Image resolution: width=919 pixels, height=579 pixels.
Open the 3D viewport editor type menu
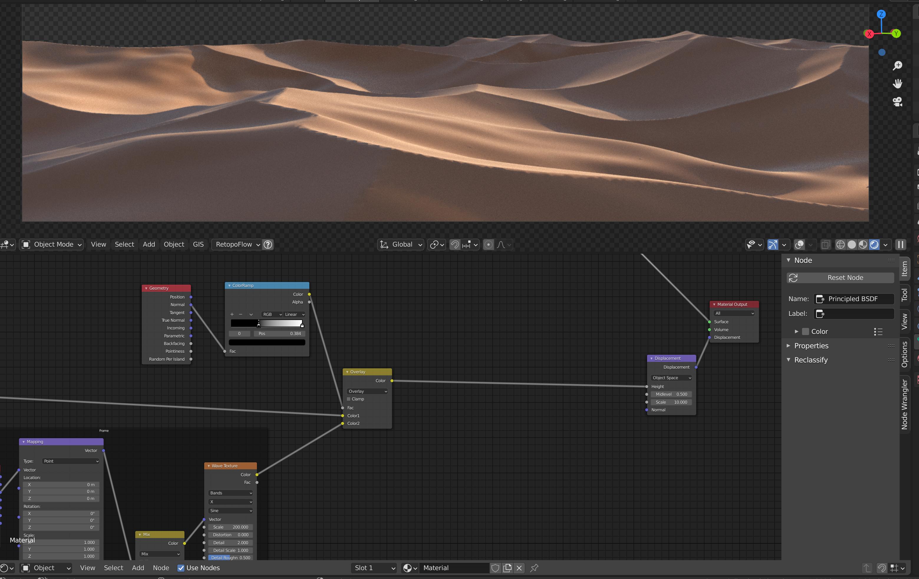pyautogui.click(x=7, y=245)
